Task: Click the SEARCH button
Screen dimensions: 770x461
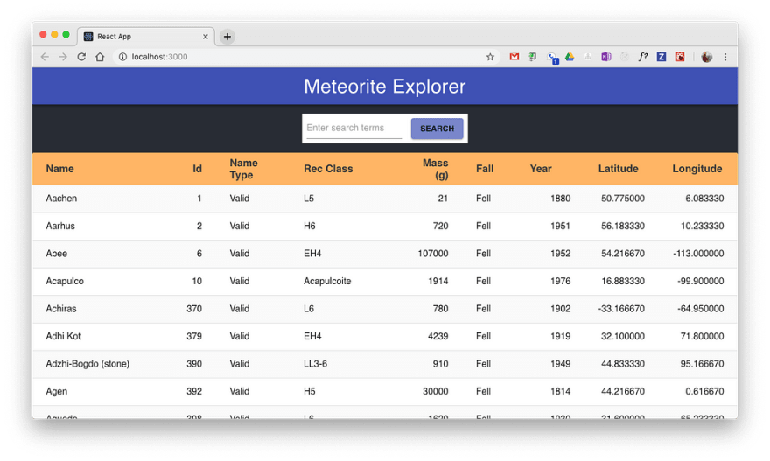Action: 437,129
